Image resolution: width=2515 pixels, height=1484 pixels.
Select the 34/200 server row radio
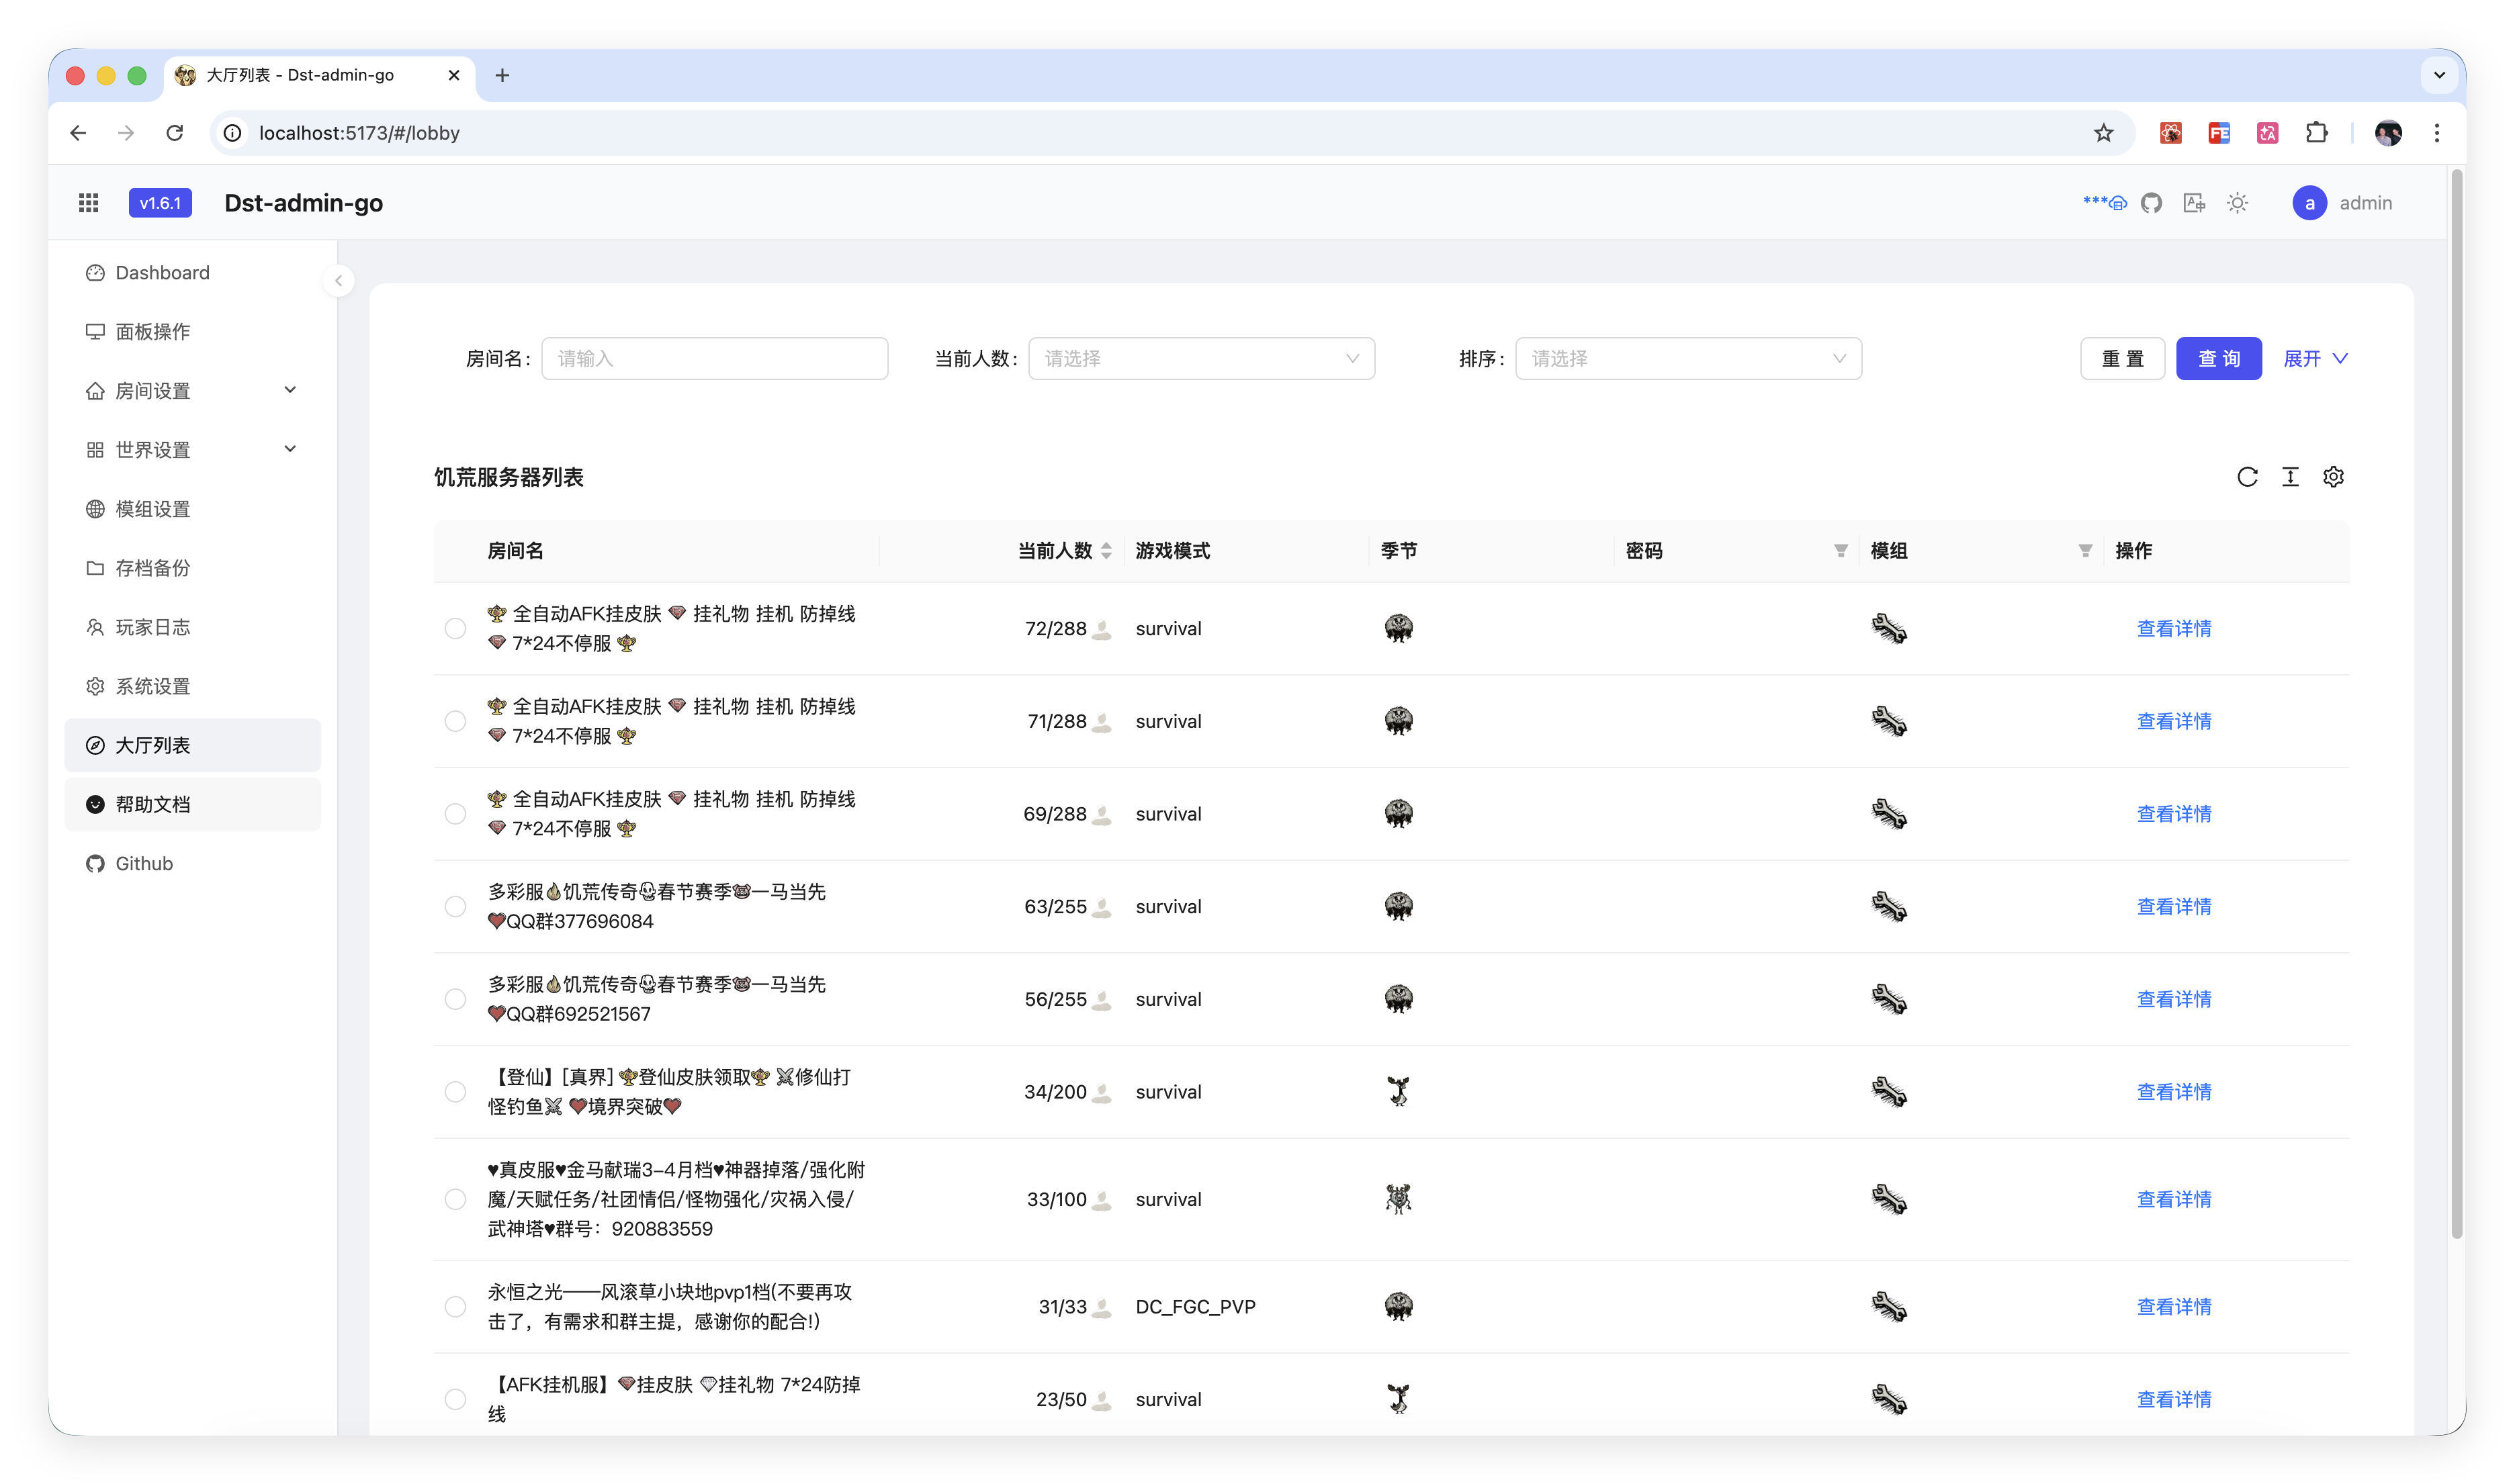pyautogui.click(x=455, y=1092)
